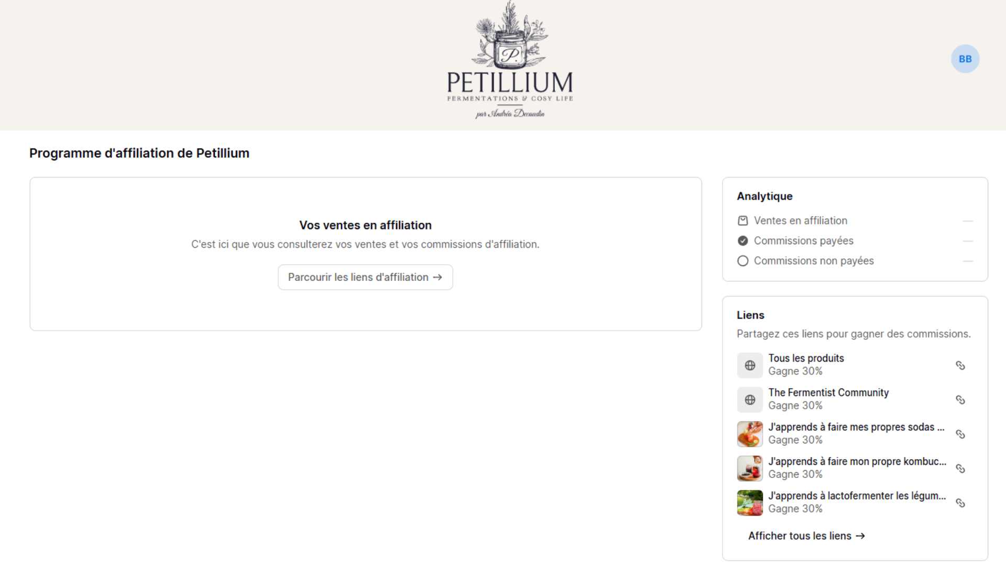The width and height of the screenshot is (1006, 566).
Task: Open the lactofermentation course thumbnail
Action: (x=750, y=503)
